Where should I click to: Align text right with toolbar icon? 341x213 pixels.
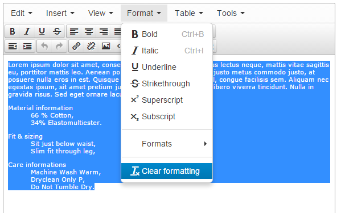pyautogui.click(x=104, y=31)
